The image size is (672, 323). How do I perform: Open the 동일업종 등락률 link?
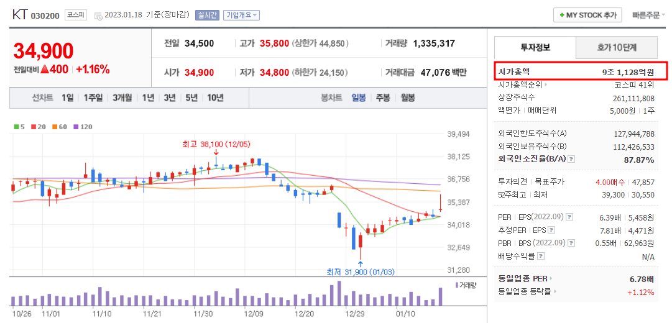coord(525,291)
